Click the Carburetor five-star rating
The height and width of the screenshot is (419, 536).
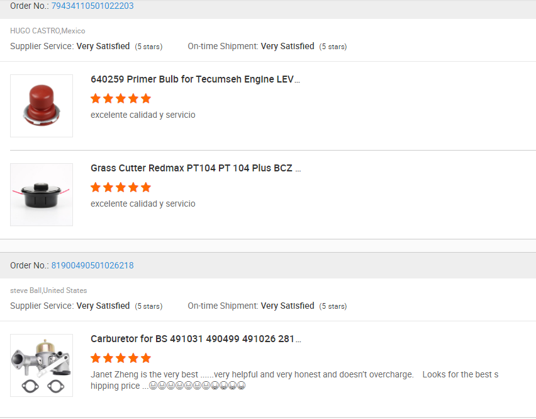click(x=121, y=358)
